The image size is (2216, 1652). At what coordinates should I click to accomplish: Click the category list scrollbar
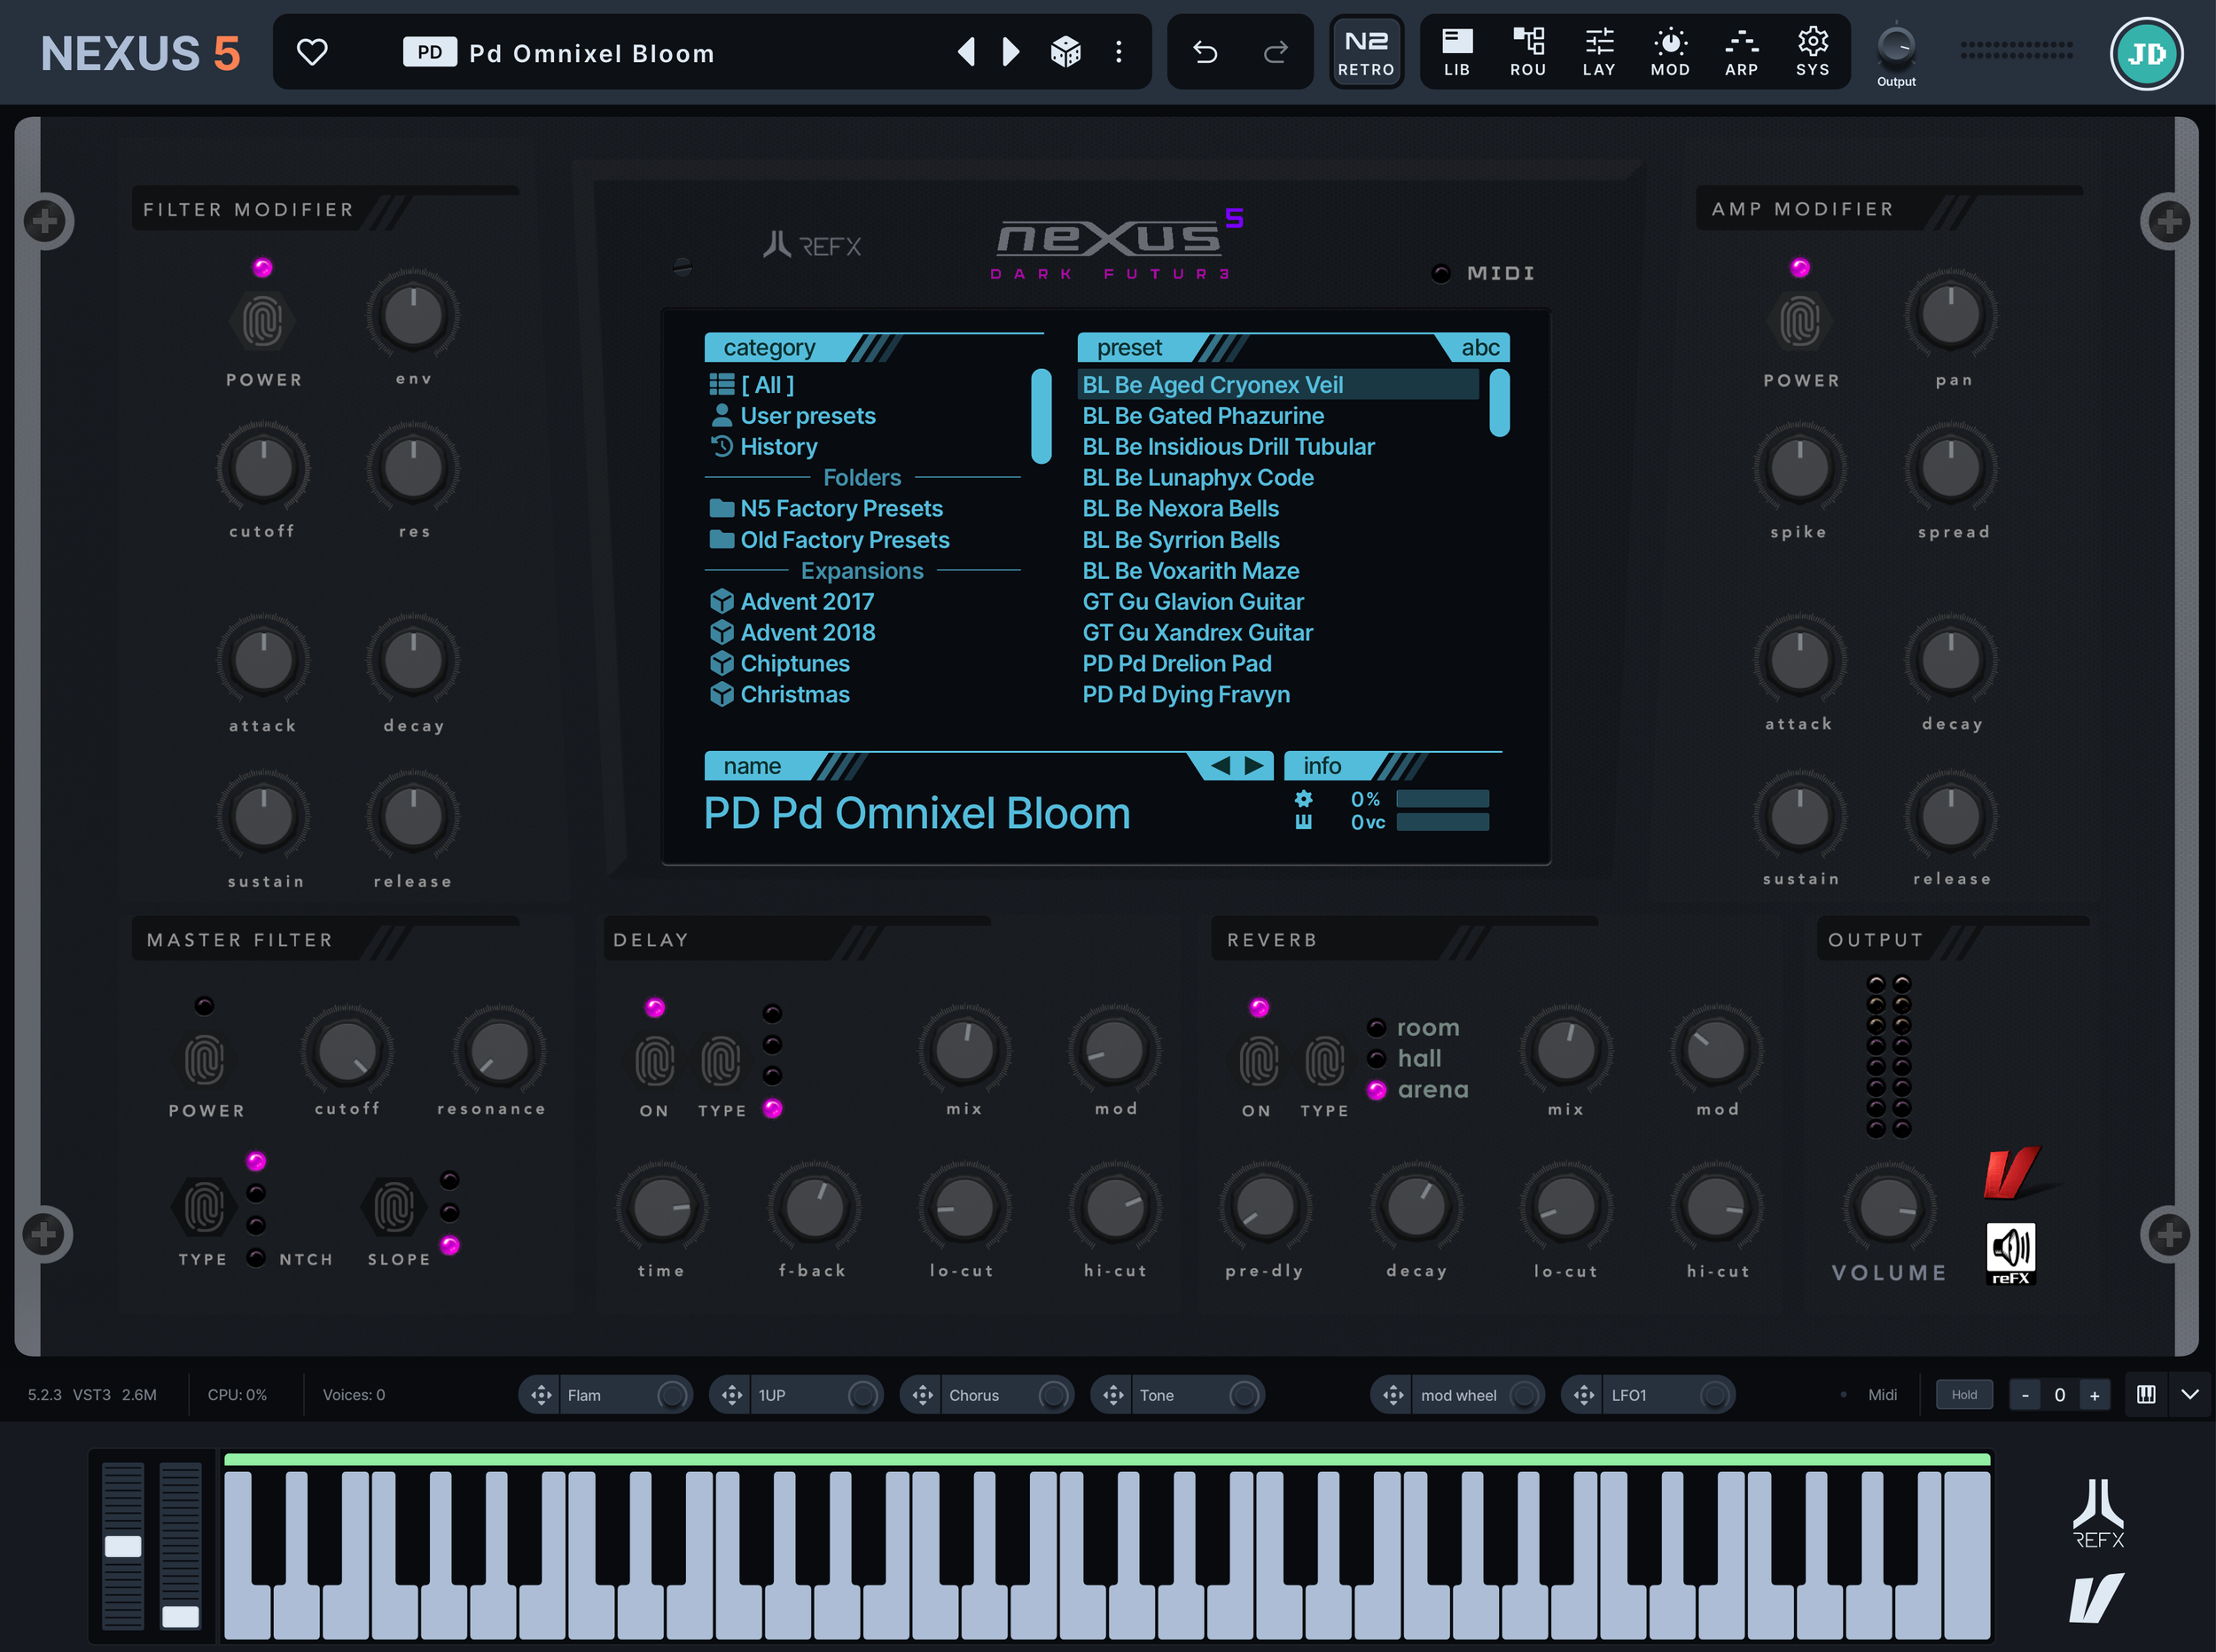(1041, 416)
